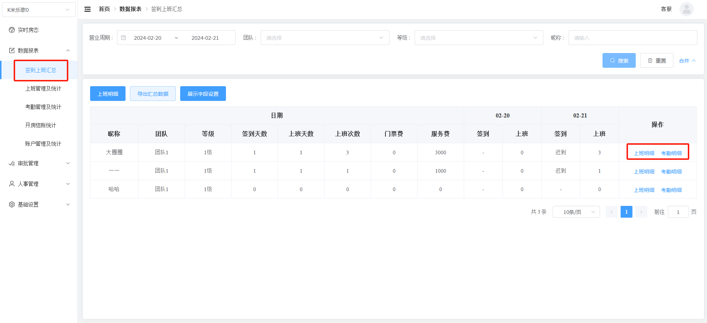This screenshot has width=707, height=323.
Task: Click the 服务费 value 1000
Action: pyautogui.click(x=440, y=171)
